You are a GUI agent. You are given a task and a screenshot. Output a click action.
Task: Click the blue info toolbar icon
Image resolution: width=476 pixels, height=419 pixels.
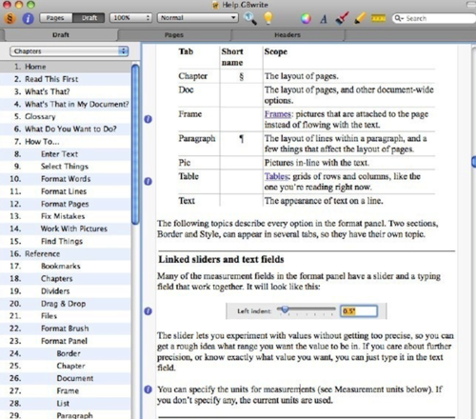[28, 18]
